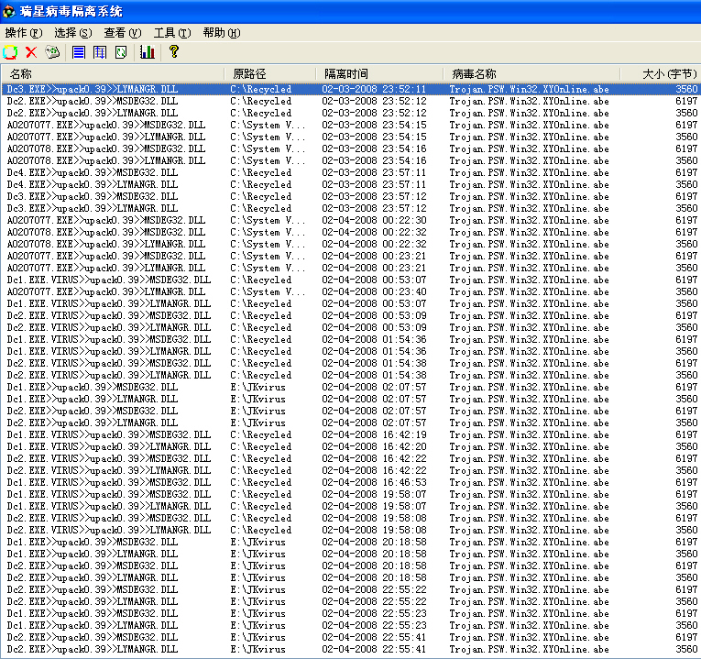Select Dc2.EXE LYMANGR.DLL entry at 02:07:57
The image size is (701, 659).
(93, 423)
